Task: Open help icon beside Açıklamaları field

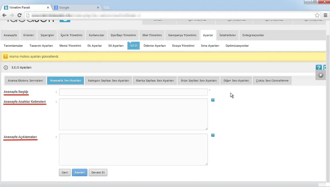Action: (x=213, y=135)
